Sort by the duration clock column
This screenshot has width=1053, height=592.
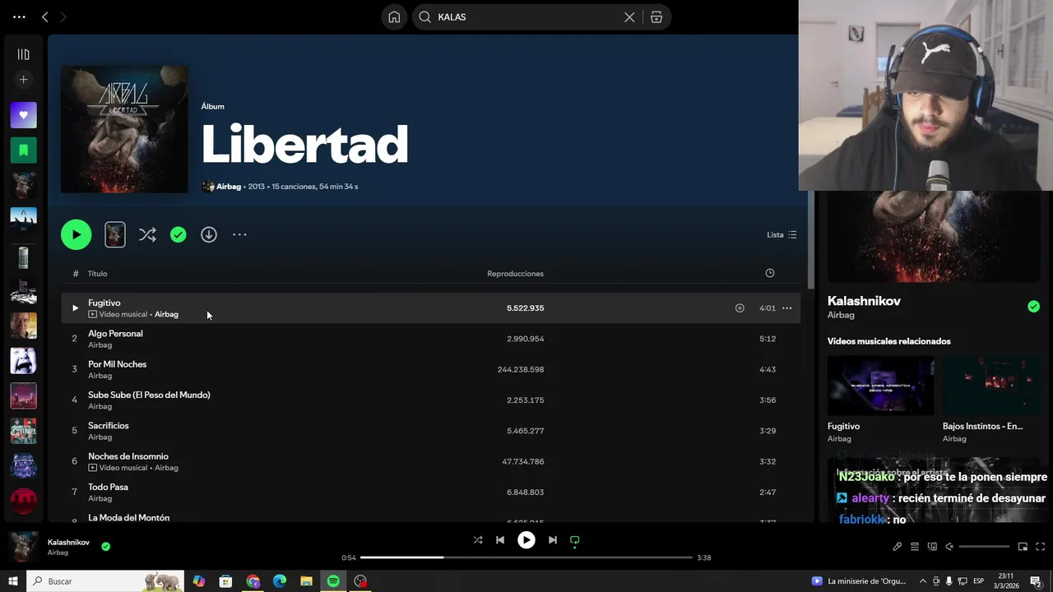click(x=770, y=273)
